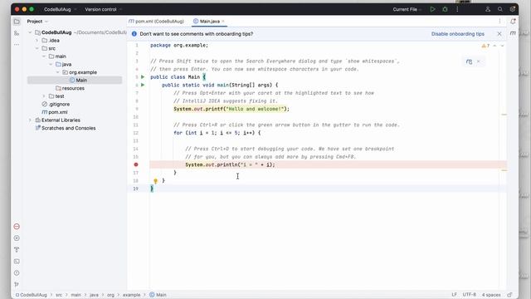Open the Notifications bell icon

coord(513,22)
